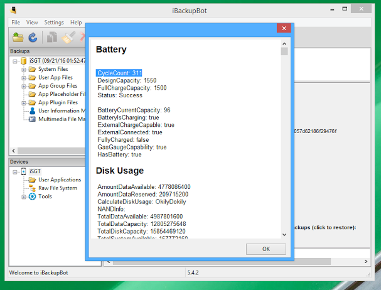Click the dialog scrollbar down arrow
The width and height of the screenshot is (381, 290).
(x=284, y=235)
